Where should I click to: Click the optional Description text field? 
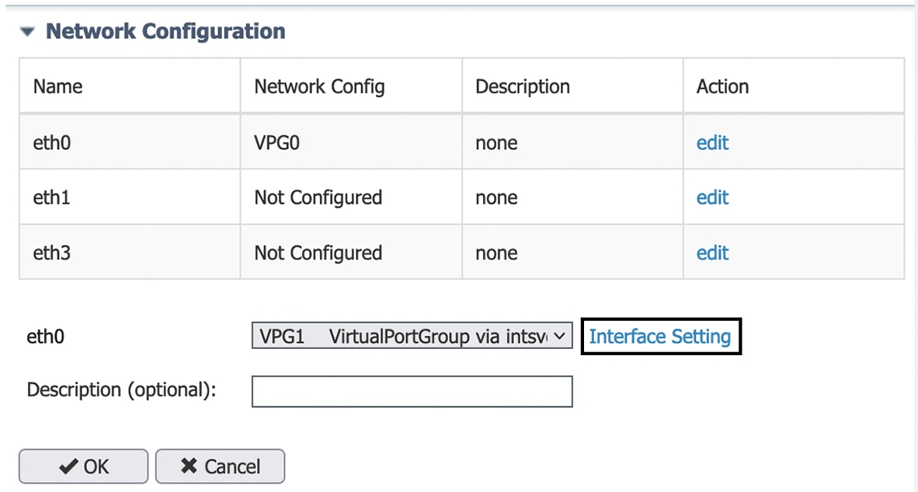(412, 391)
